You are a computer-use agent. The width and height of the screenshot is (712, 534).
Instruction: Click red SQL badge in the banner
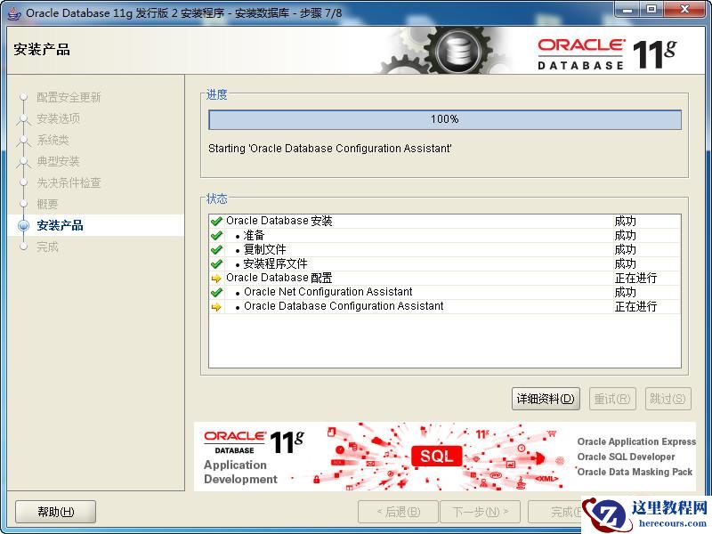click(436, 456)
